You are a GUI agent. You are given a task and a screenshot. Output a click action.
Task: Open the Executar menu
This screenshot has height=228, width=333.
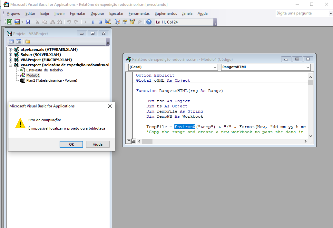coord(116,14)
